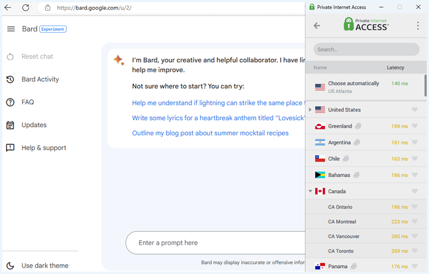Favorite Panama with heart
Image resolution: width=429 pixels, height=274 pixels.
(415, 266)
